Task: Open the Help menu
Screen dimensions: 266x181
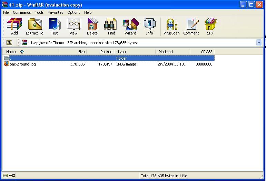Action: coord(88,12)
